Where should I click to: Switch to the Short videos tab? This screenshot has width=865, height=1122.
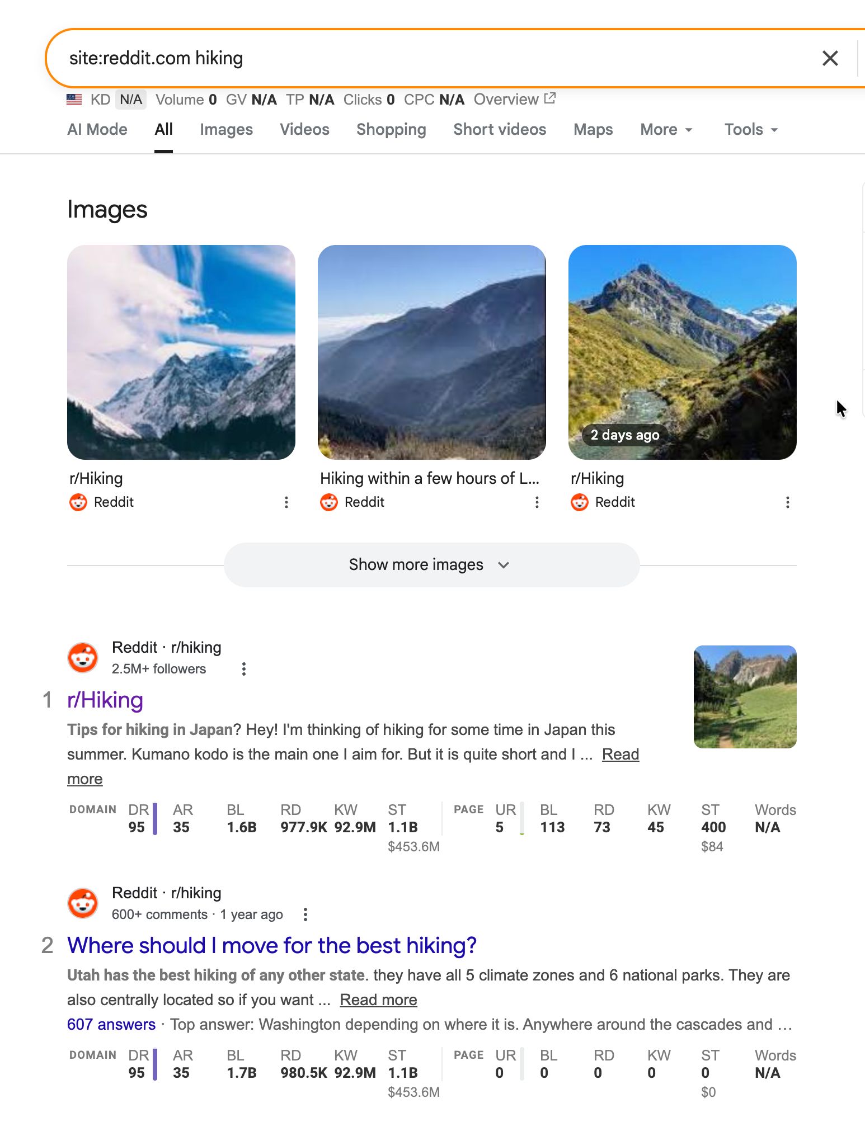(500, 130)
